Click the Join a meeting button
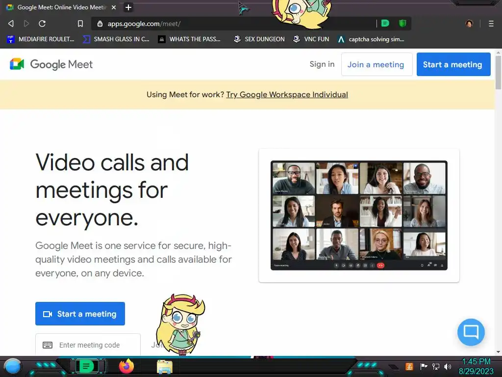The width and height of the screenshot is (502, 377). (376, 64)
